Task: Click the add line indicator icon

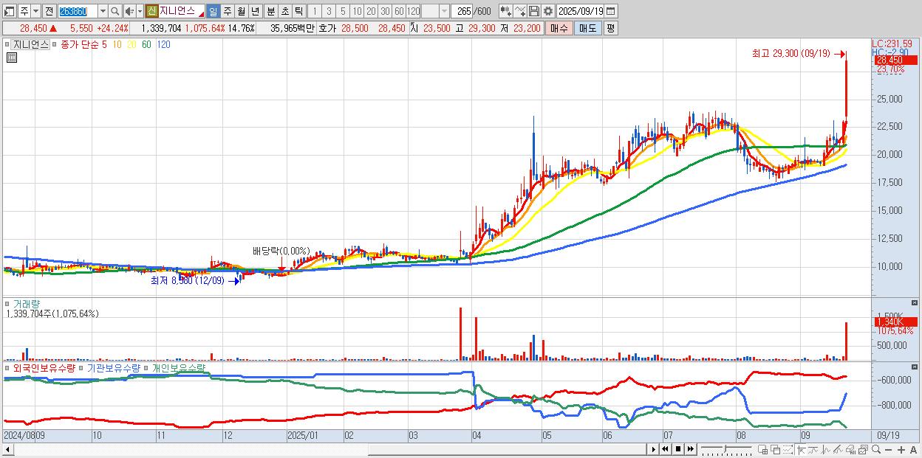Action: (520, 11)
